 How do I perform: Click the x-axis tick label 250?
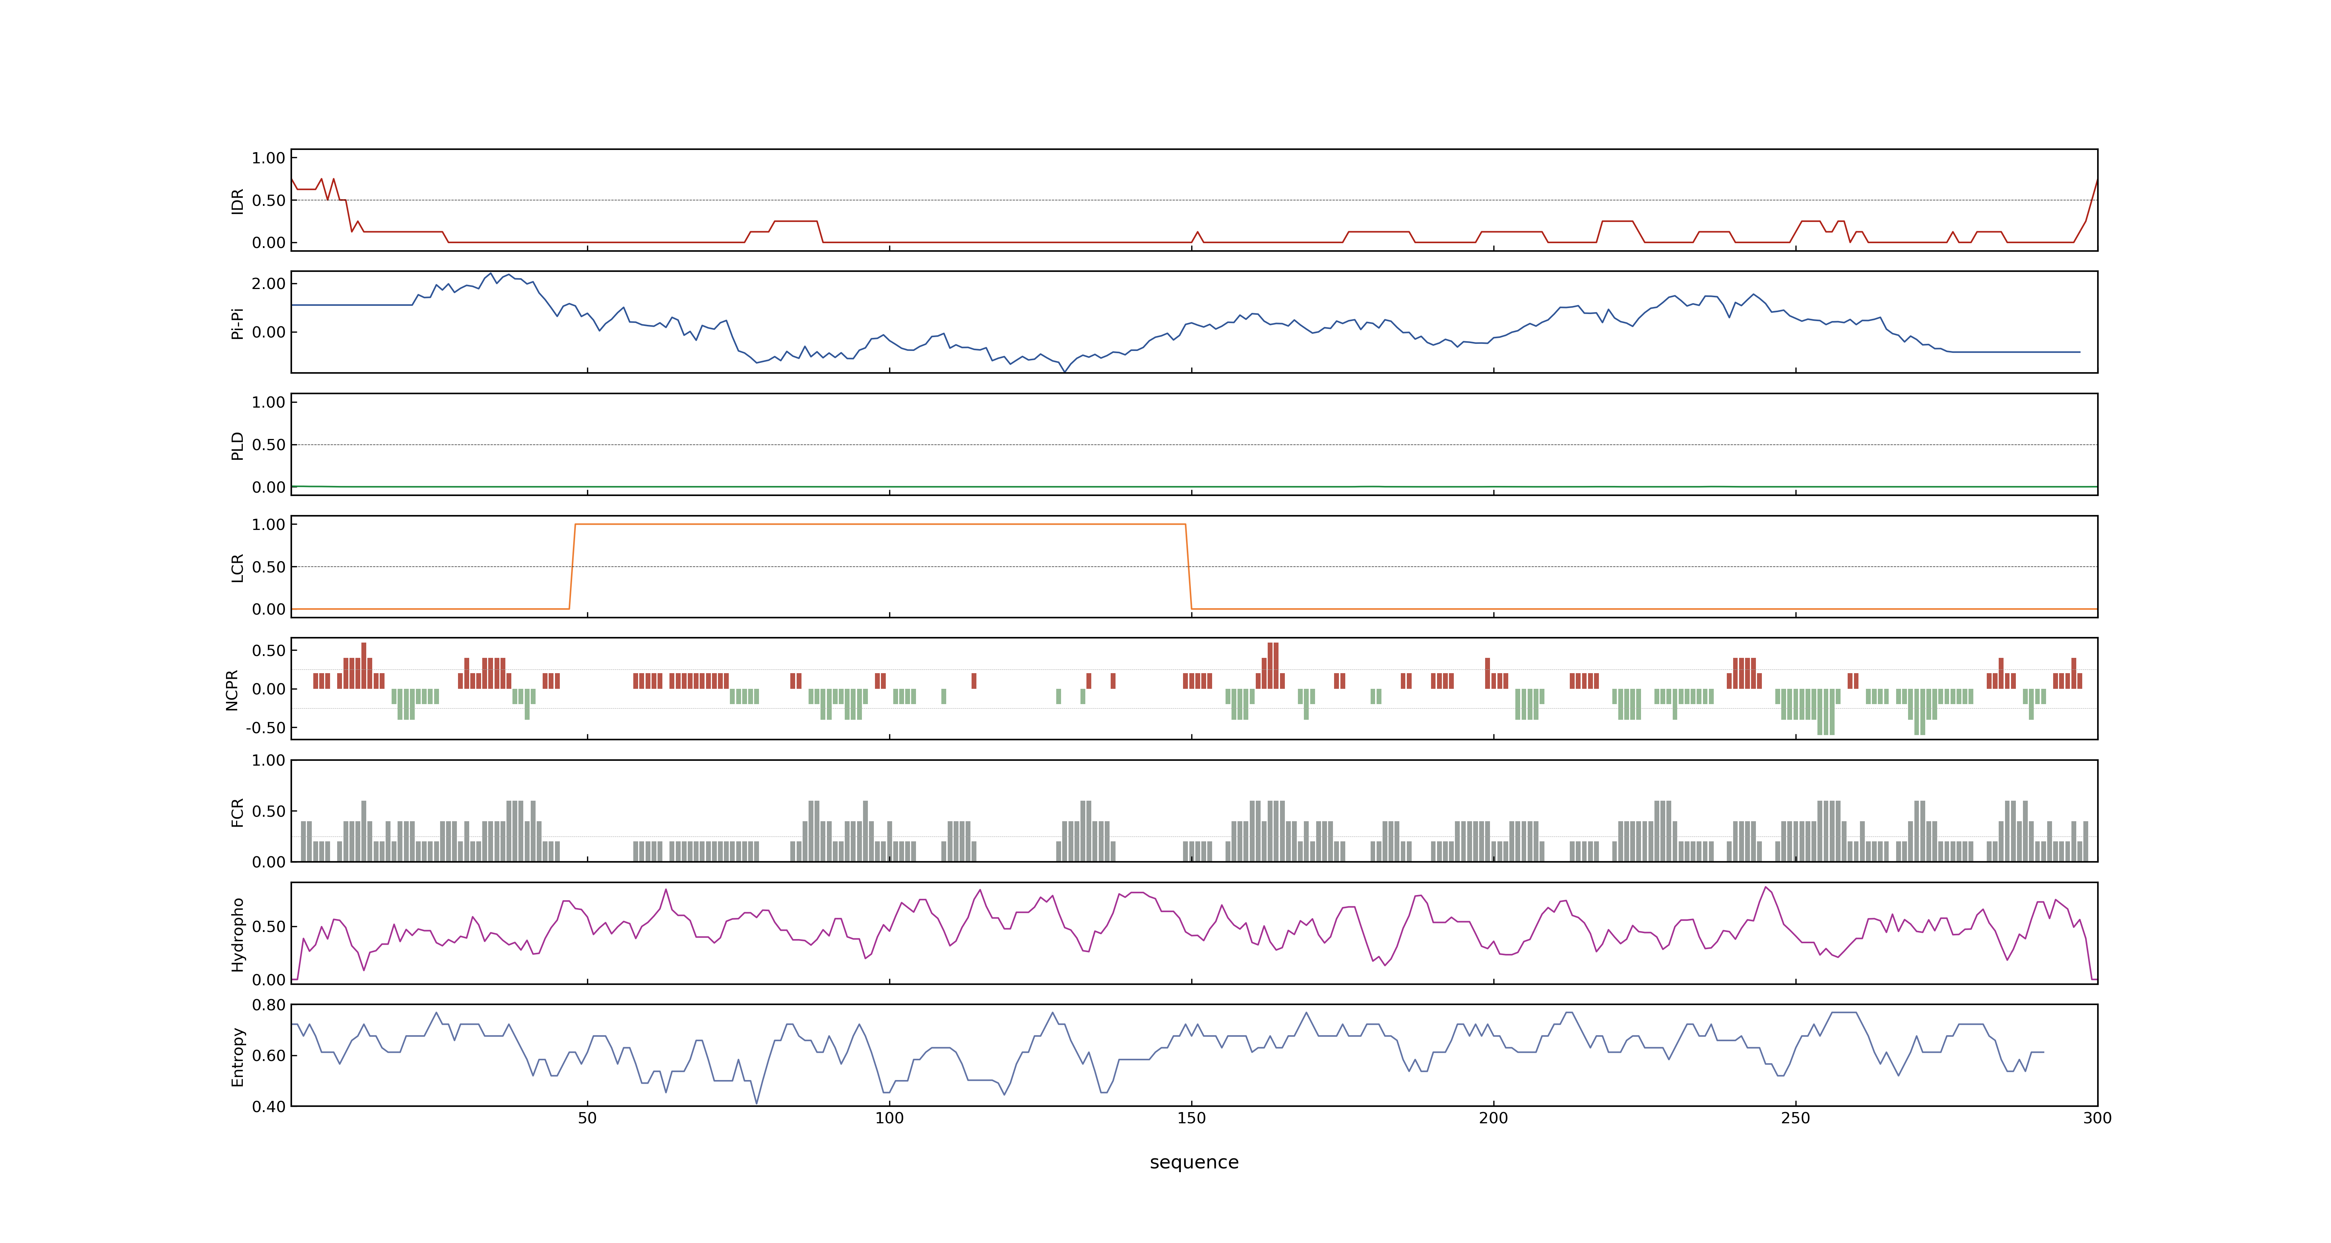1796,1118
